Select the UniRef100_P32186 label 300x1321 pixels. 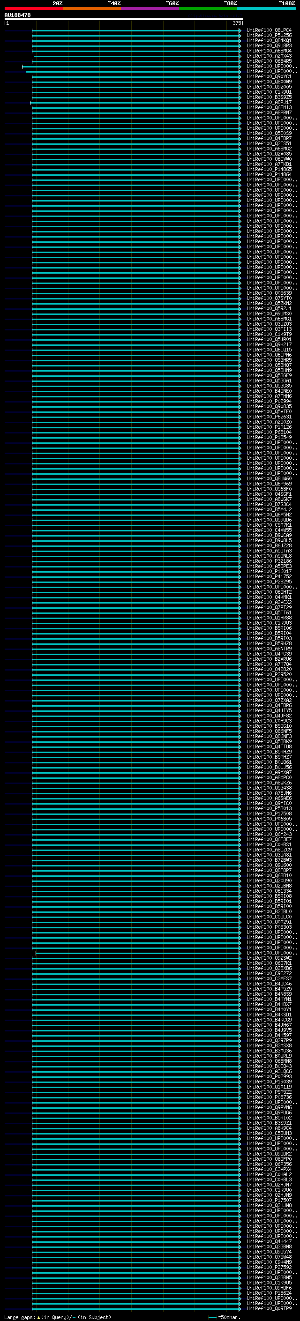point(269,561)
